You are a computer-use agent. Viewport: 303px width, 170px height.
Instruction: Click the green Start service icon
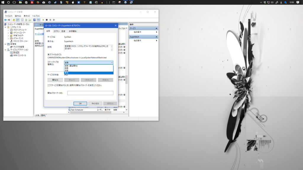pyautogui.click(x=43, y=20)
